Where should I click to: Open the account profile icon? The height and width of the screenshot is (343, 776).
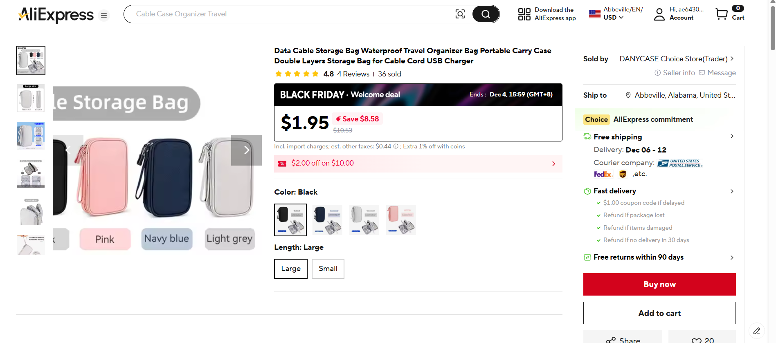659,14
